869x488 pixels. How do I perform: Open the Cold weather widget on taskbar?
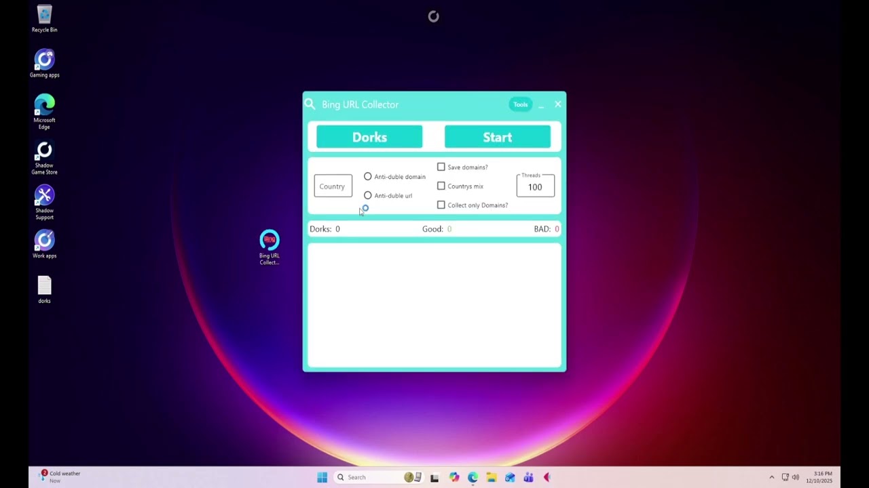tap(60, 476)
